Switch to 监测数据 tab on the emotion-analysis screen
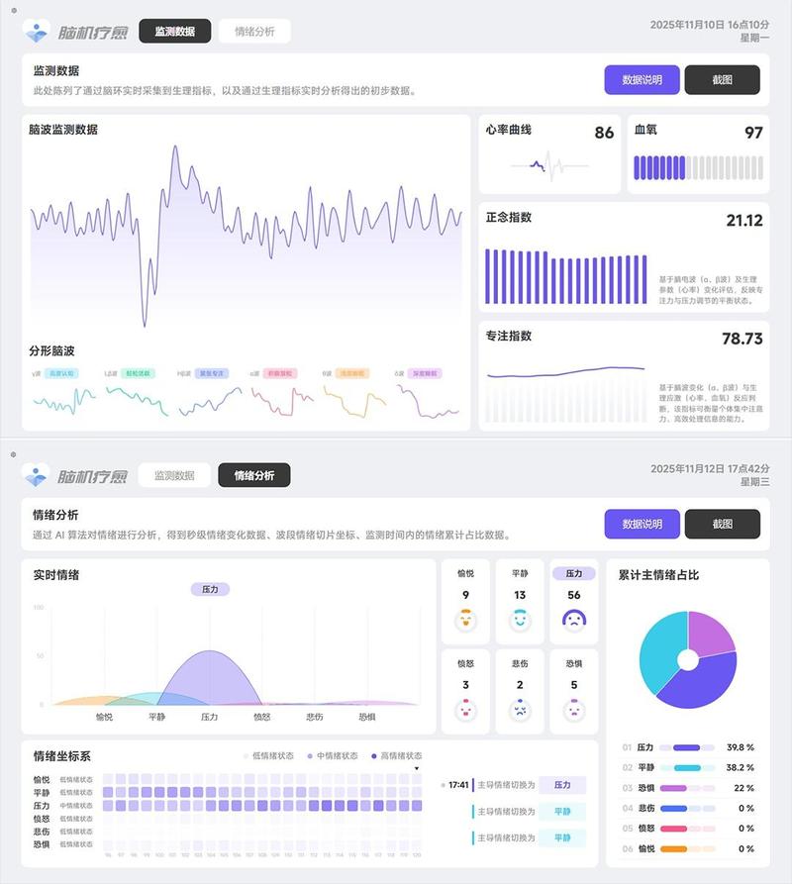Viewport: 792px width, 884px height. 174,475
